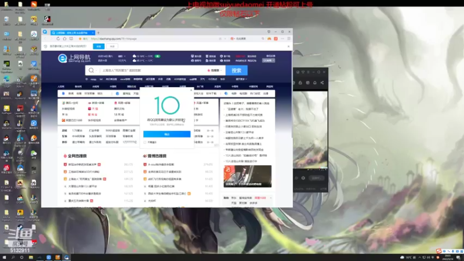Click bell icon in right dark window
Image resolution: width=464 pixels, height=261 pixels.
(x=315, y=83)
